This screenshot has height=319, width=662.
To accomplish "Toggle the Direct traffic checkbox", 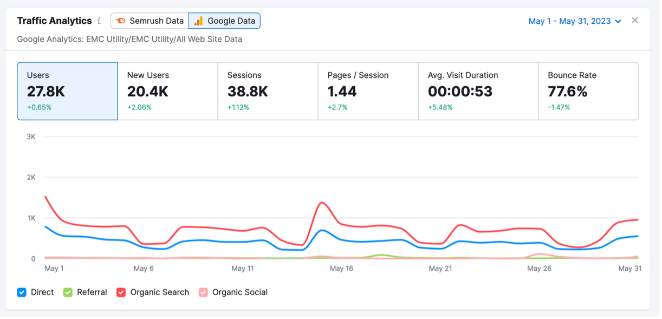I will coord(22,292).
